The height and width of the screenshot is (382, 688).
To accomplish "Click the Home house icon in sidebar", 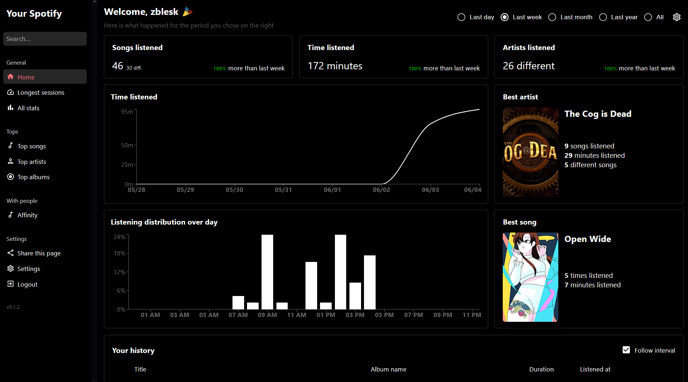I will (x=11, y=77).
